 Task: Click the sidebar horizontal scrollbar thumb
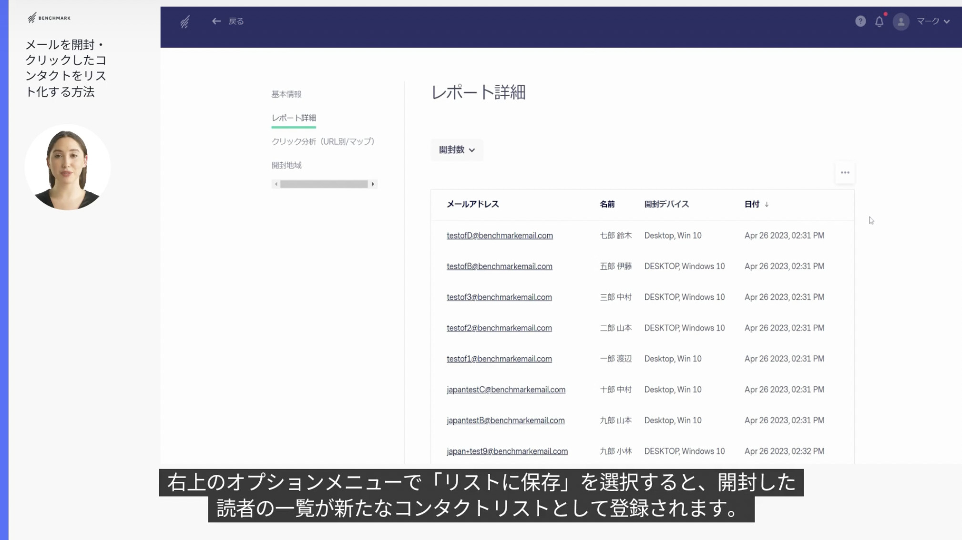[x=324, y=184]
